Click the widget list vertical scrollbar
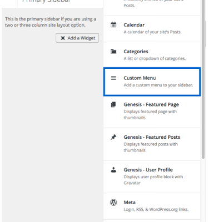 (x=204, y=79)
